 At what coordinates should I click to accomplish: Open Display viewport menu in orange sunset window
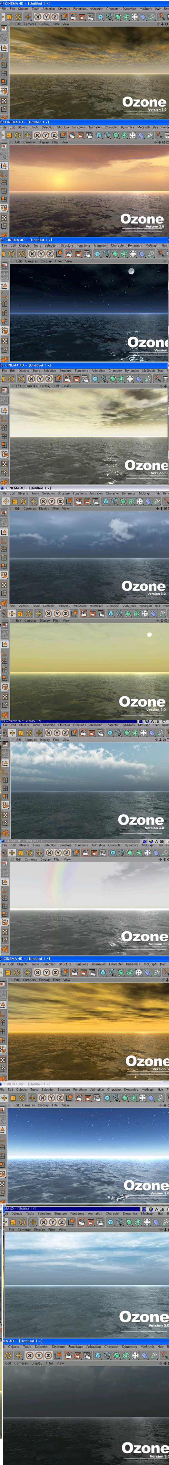point(43,142)
